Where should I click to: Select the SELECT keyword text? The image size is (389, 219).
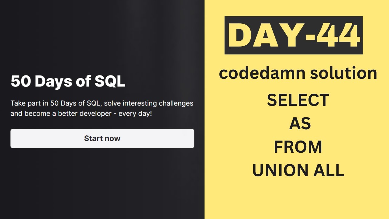[298, 100]
